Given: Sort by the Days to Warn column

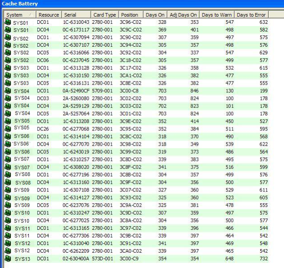Looking at the screenshot, I should (217, 15).
